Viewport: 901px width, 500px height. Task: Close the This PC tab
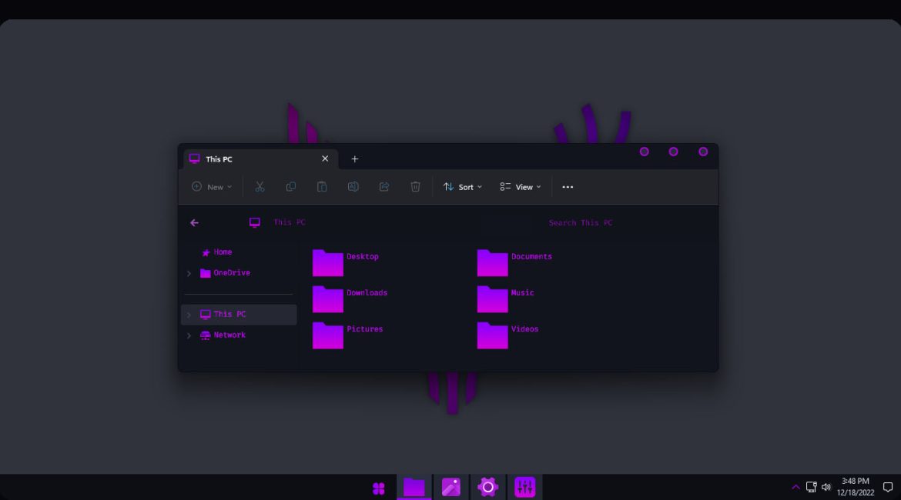coord(325,159)
